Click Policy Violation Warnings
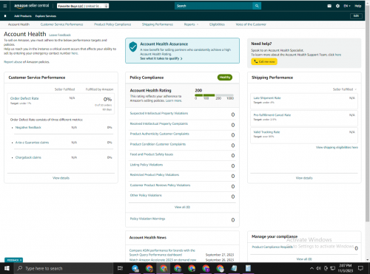370x274 pixels. point(147,219)
